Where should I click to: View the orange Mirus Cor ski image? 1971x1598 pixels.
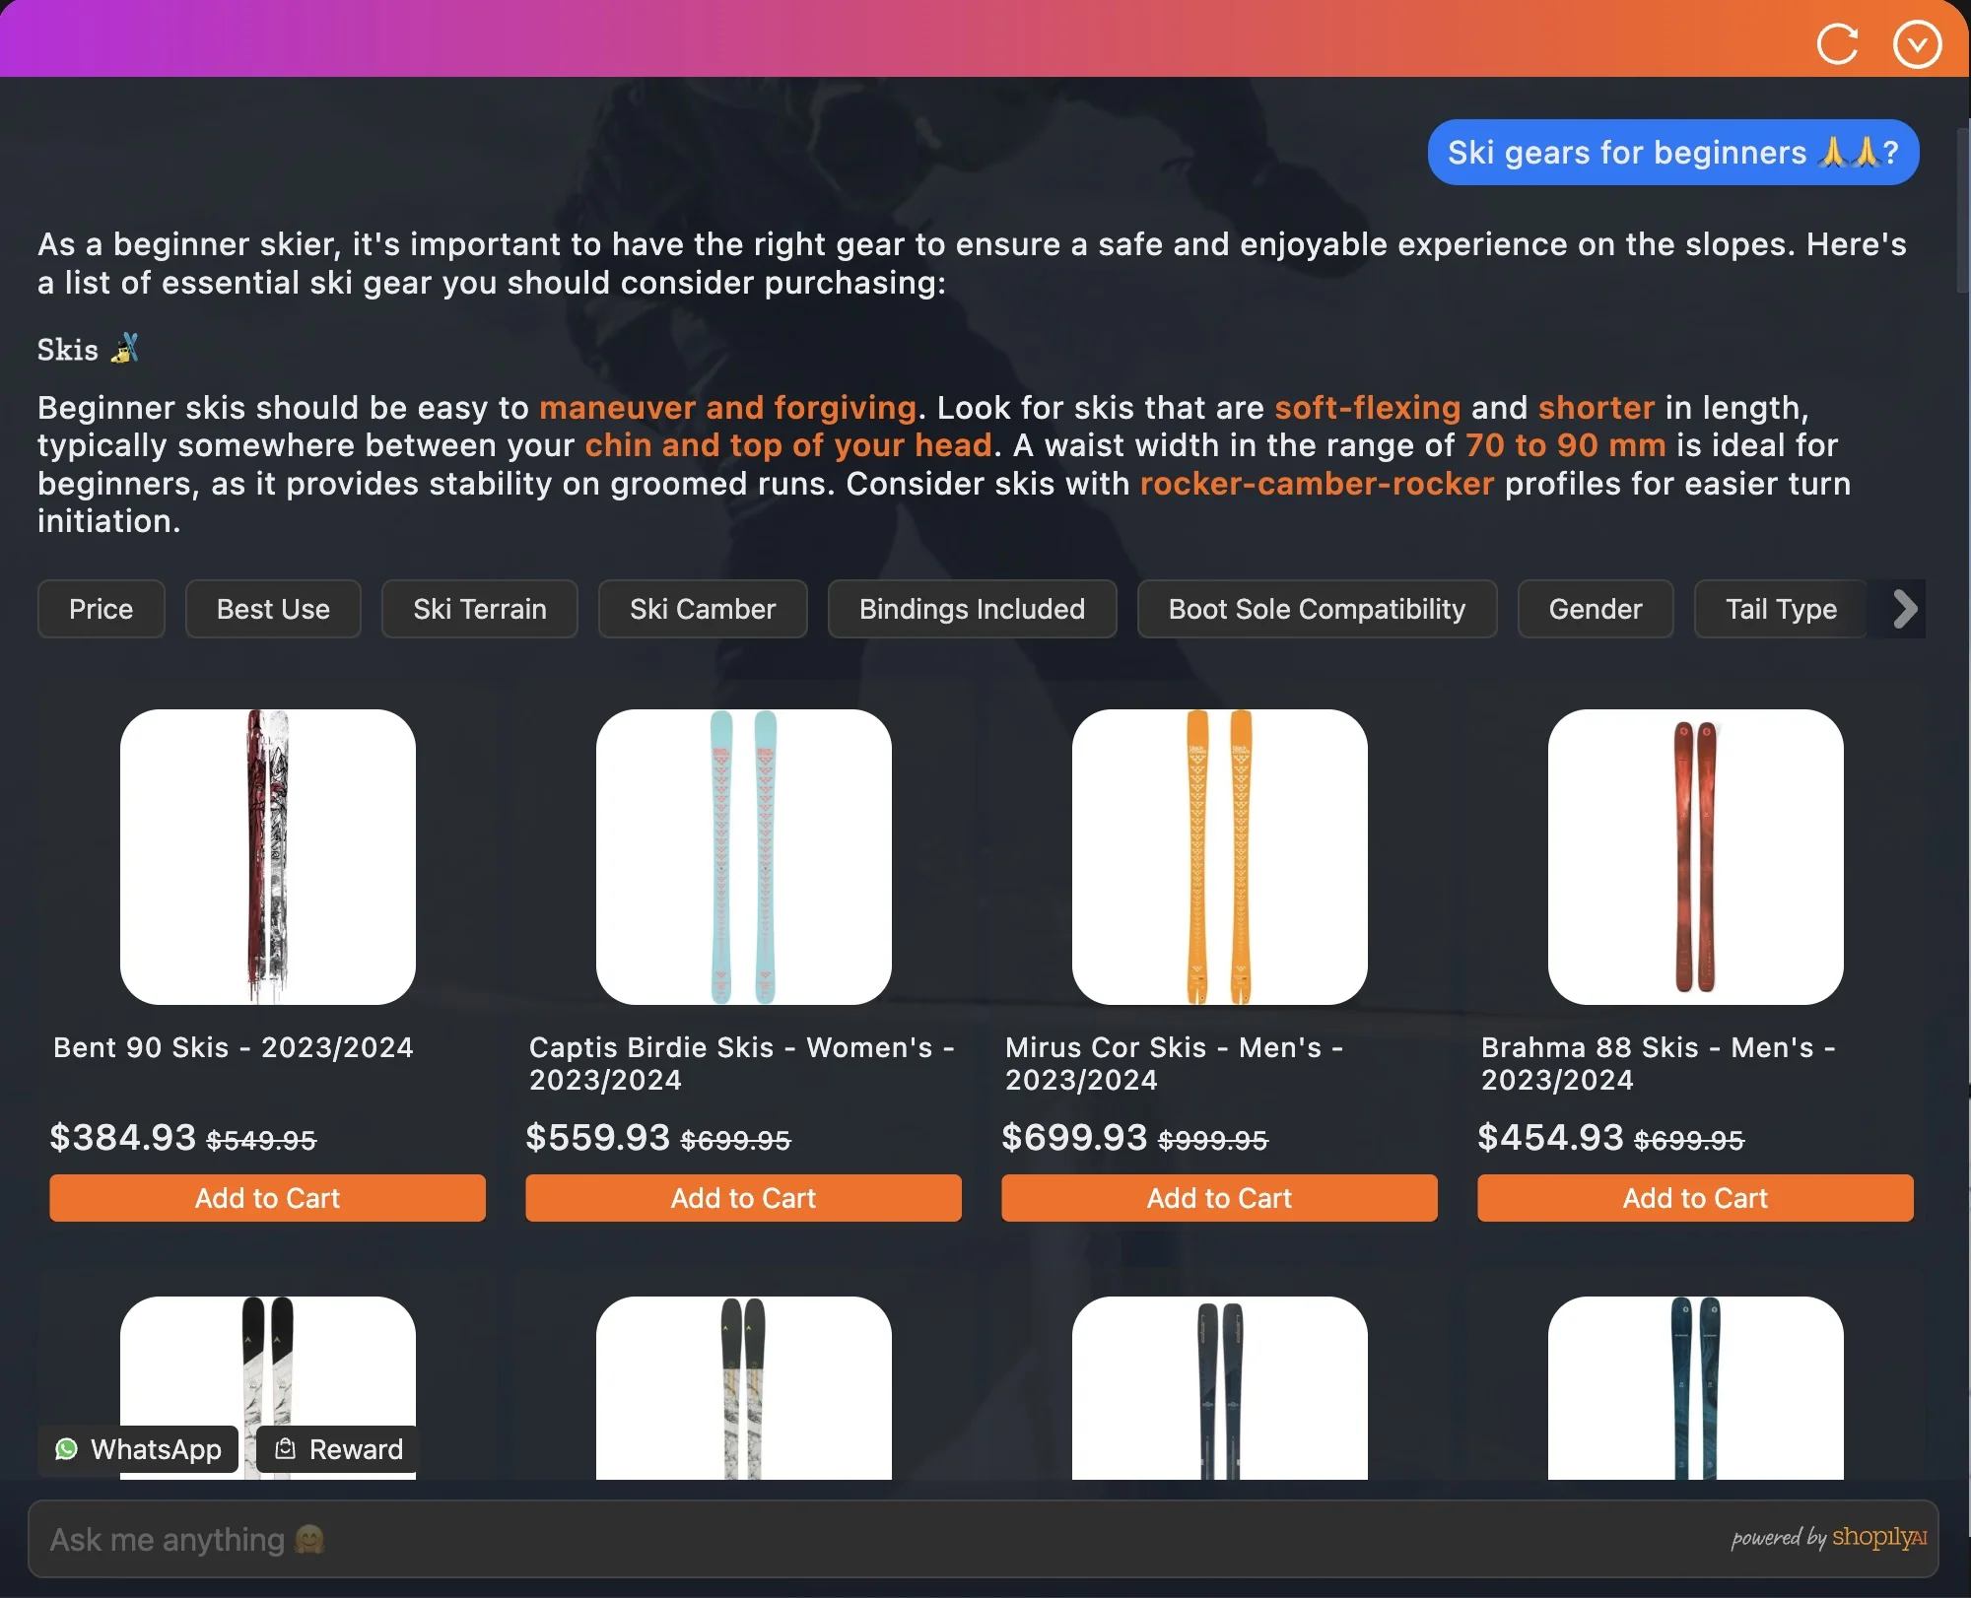(x=1219, y=856)
